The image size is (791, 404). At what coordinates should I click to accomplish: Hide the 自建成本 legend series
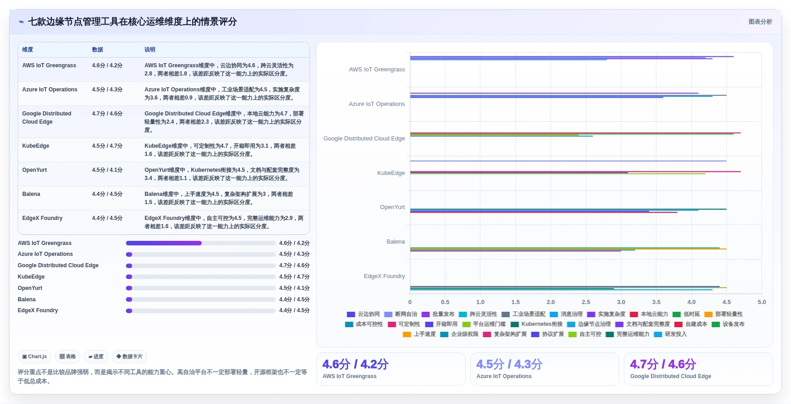pos(691,324)
